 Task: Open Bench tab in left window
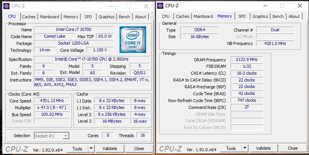124,17
